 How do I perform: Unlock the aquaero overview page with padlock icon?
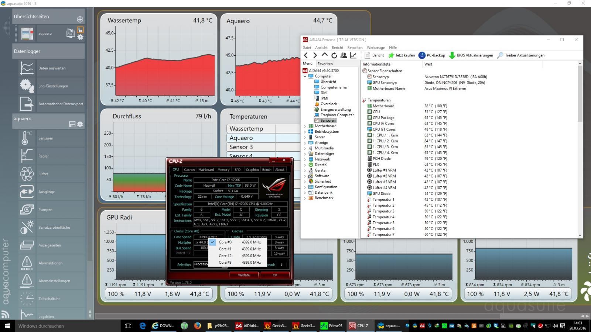pyautogui.click(x=80, y=30)
